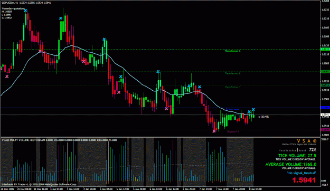The height and width of the screenshot is (191, 330).
Task: Click the 1.5910 price axis label
Action: [325, 126]
